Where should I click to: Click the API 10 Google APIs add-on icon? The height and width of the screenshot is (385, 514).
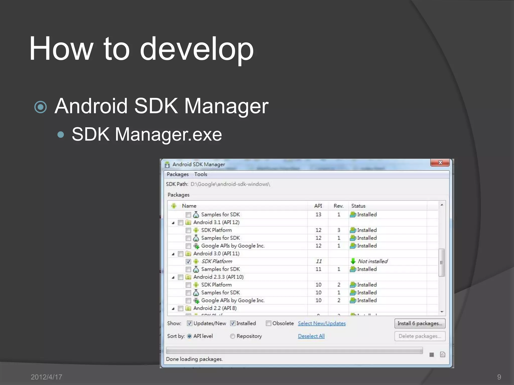click(x=196, y=301)
